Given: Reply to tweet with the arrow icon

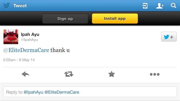Looking at the screenshot, I should click(25, 74).
